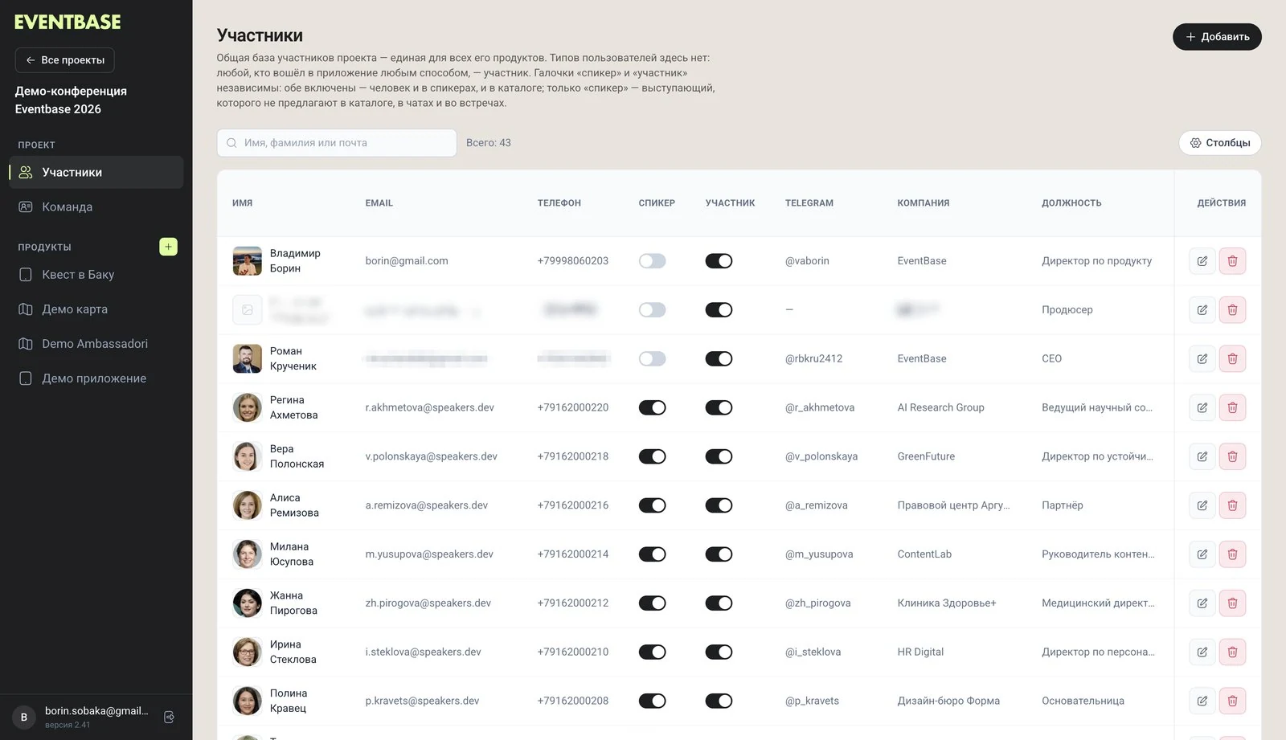Edit Полина Кравец's profile

(x=1202, y=701)
